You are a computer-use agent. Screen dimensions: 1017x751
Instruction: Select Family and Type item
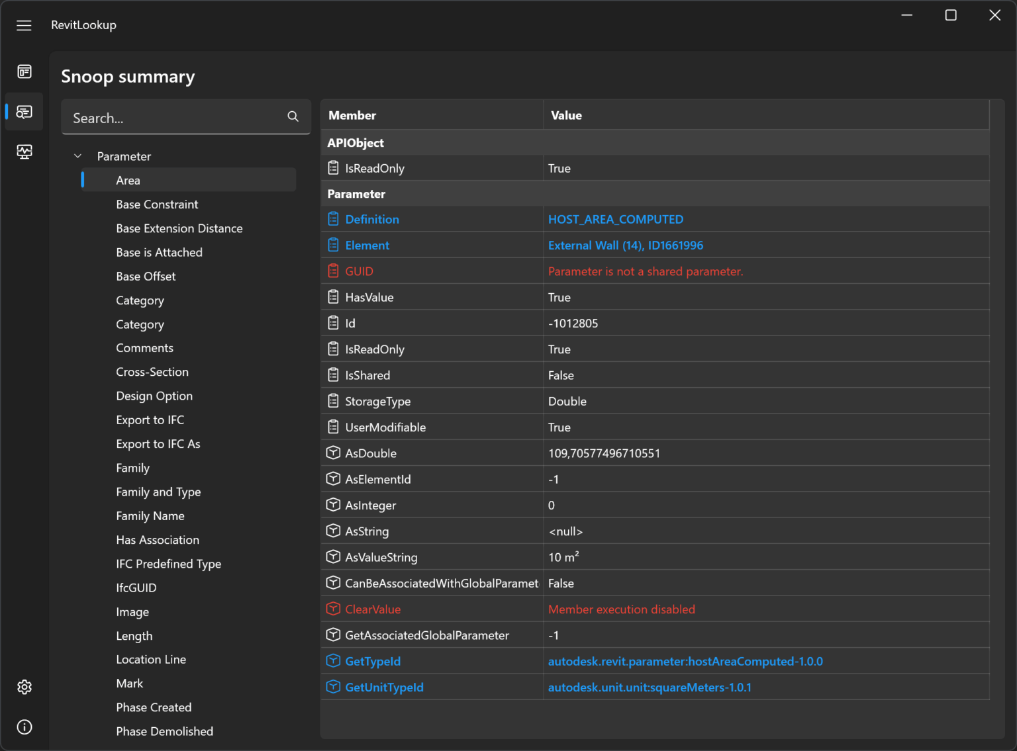[x=158, y=492]
